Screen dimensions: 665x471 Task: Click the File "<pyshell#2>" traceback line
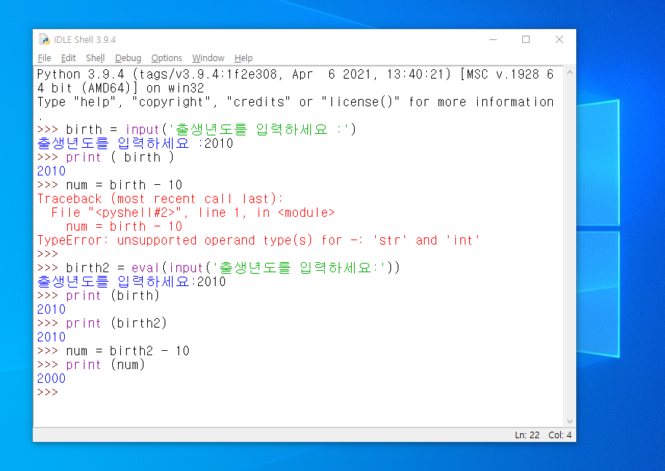[193, 213]
